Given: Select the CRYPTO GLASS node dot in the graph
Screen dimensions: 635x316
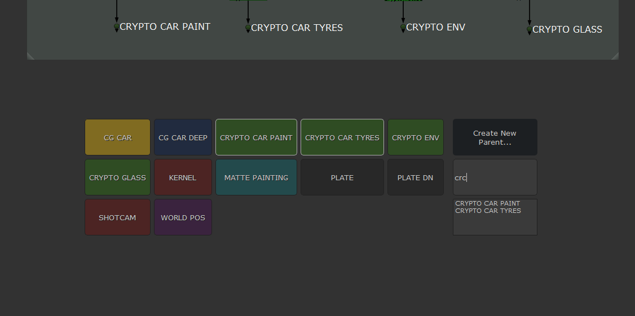Looking at the screenshot, I should (x=529, y=29).
